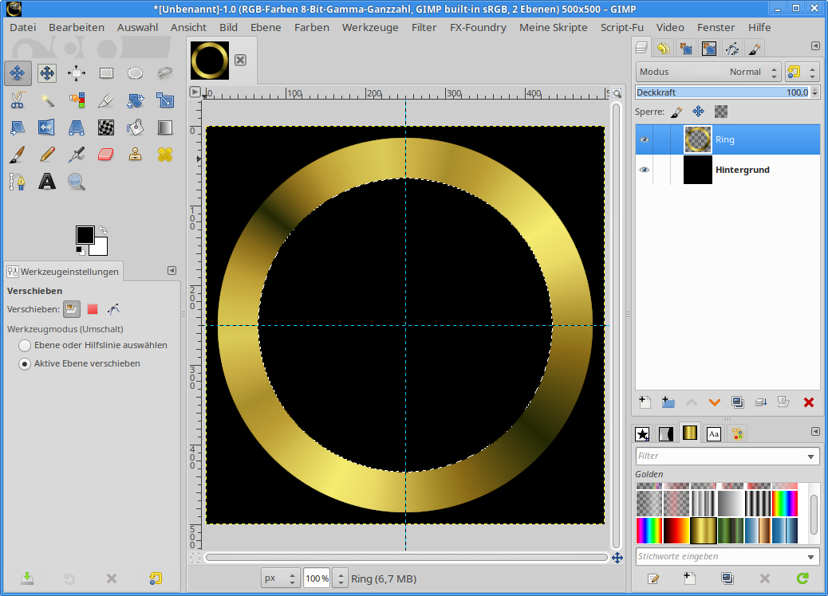Viewport: 828px width, 596px height.
Task: Open the Filter menu
Action: (424, 27)
